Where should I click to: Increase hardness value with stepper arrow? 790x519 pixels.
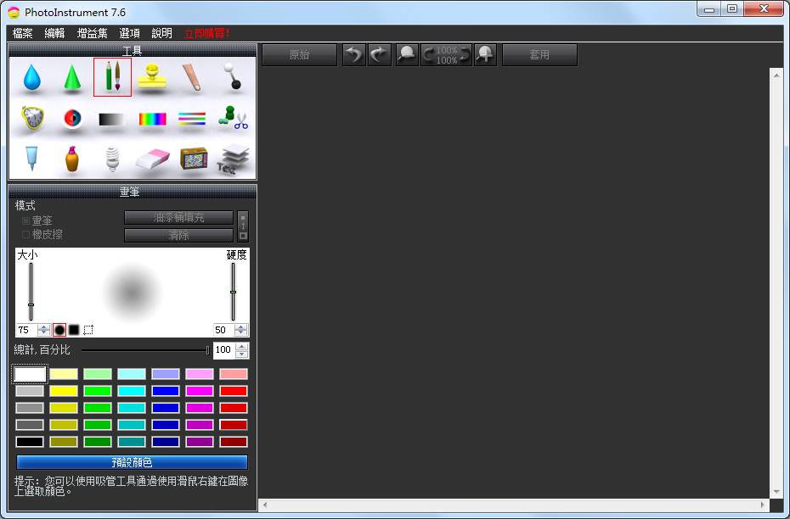pos(241,326)
